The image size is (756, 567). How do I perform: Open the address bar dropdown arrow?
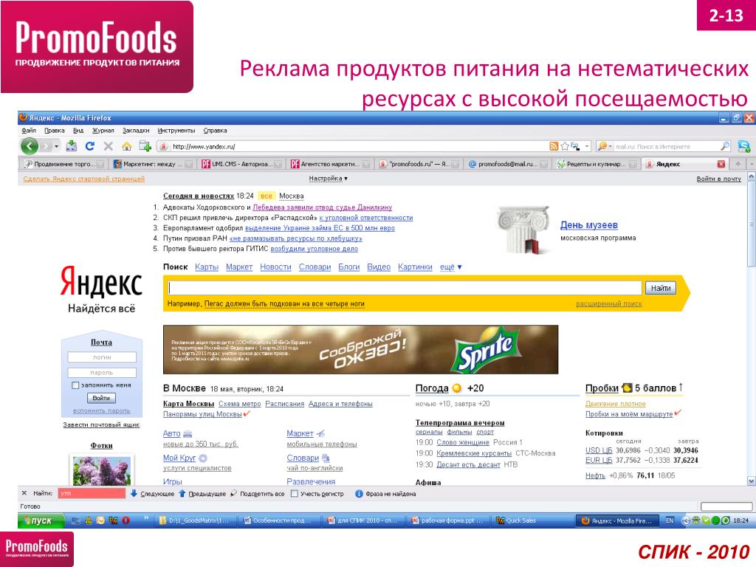click(x=587, y=146)
